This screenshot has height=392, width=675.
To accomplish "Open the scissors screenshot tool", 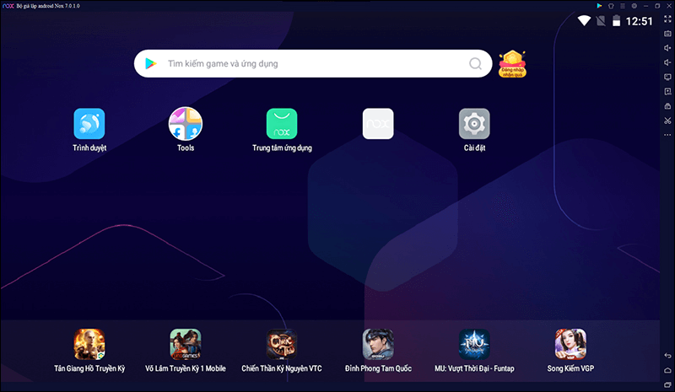I will [667, 120].
